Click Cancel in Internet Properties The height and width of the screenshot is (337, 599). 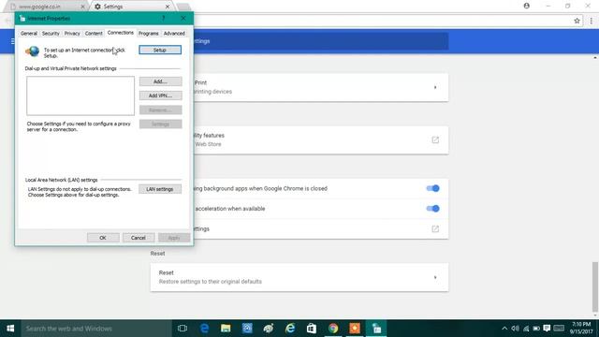click(139, 238)
